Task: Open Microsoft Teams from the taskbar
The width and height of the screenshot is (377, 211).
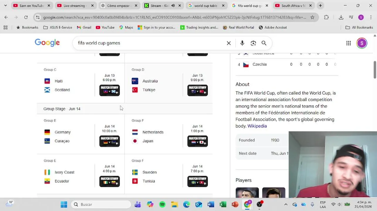Action: pos(138,204)
